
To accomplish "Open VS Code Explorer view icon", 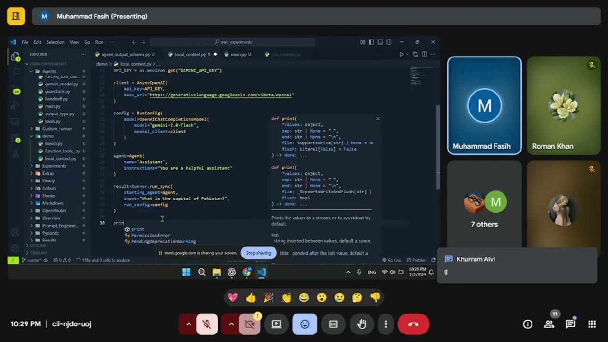I will click(15, 57).
